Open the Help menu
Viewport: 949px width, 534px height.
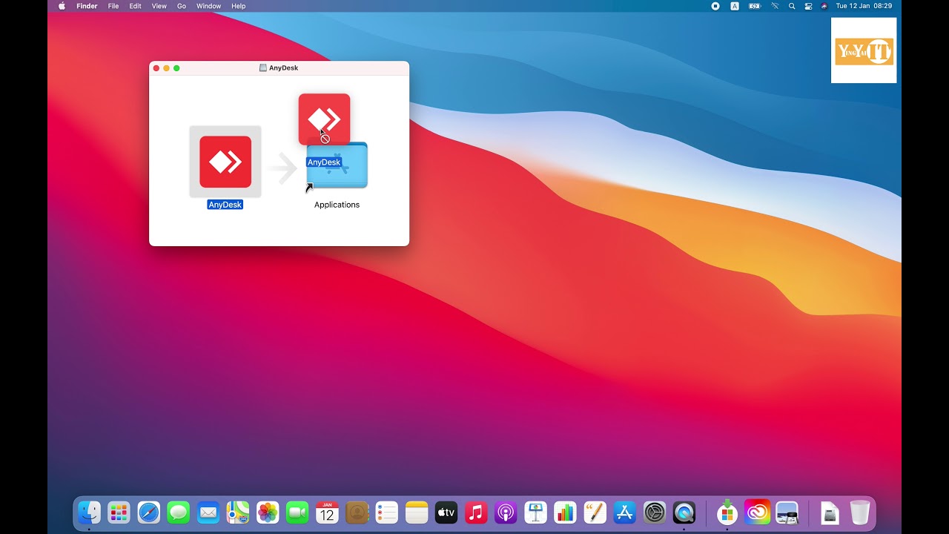[239, 6]
